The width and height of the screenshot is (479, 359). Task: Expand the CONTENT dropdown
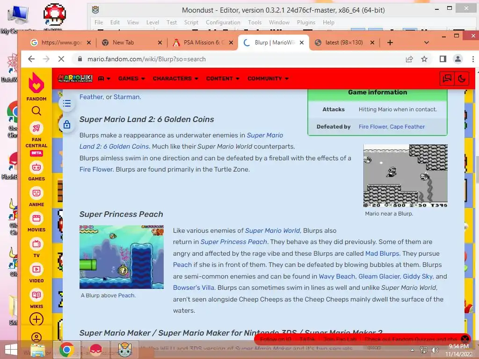tap(223, 79)
